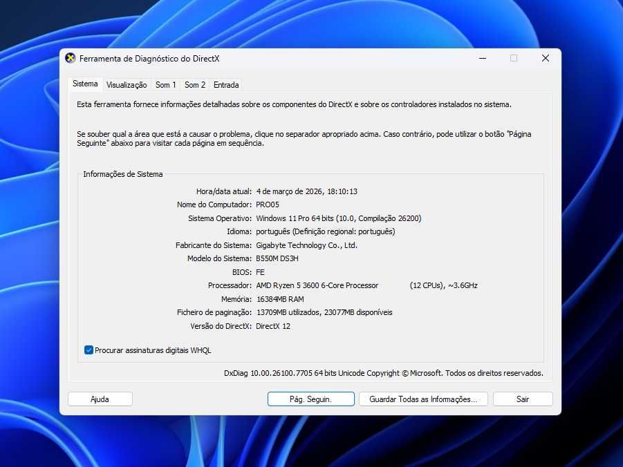This screenshot has height=467, width=623.
Task: Click the (12 CPUs), ~3.6GHz text
Action: (x=443, y=285)
